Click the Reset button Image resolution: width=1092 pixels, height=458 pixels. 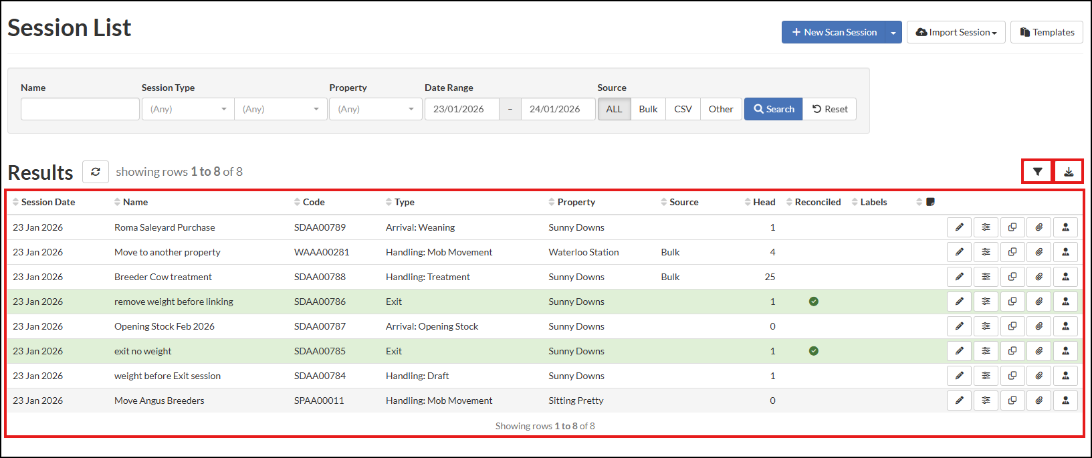830,109
